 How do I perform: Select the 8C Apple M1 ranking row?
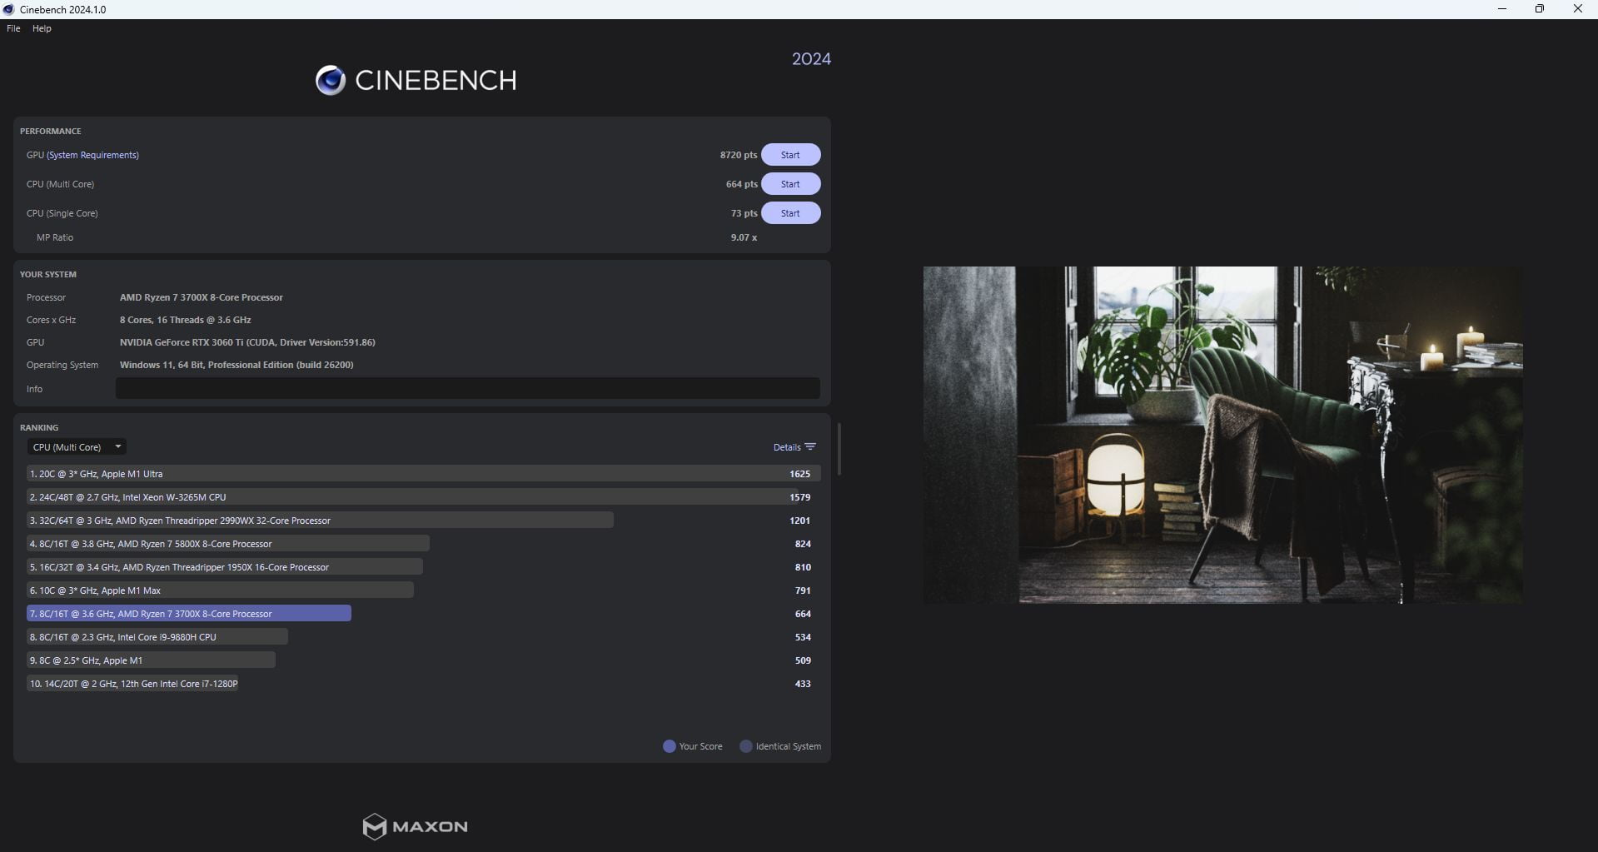click(x=423, y=660)
